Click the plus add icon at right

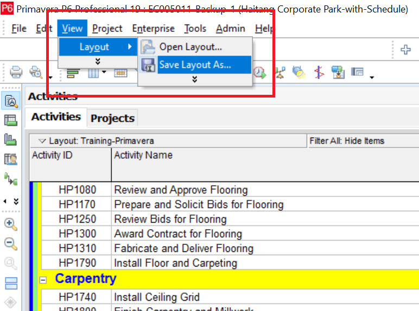[x=405, y=49]
